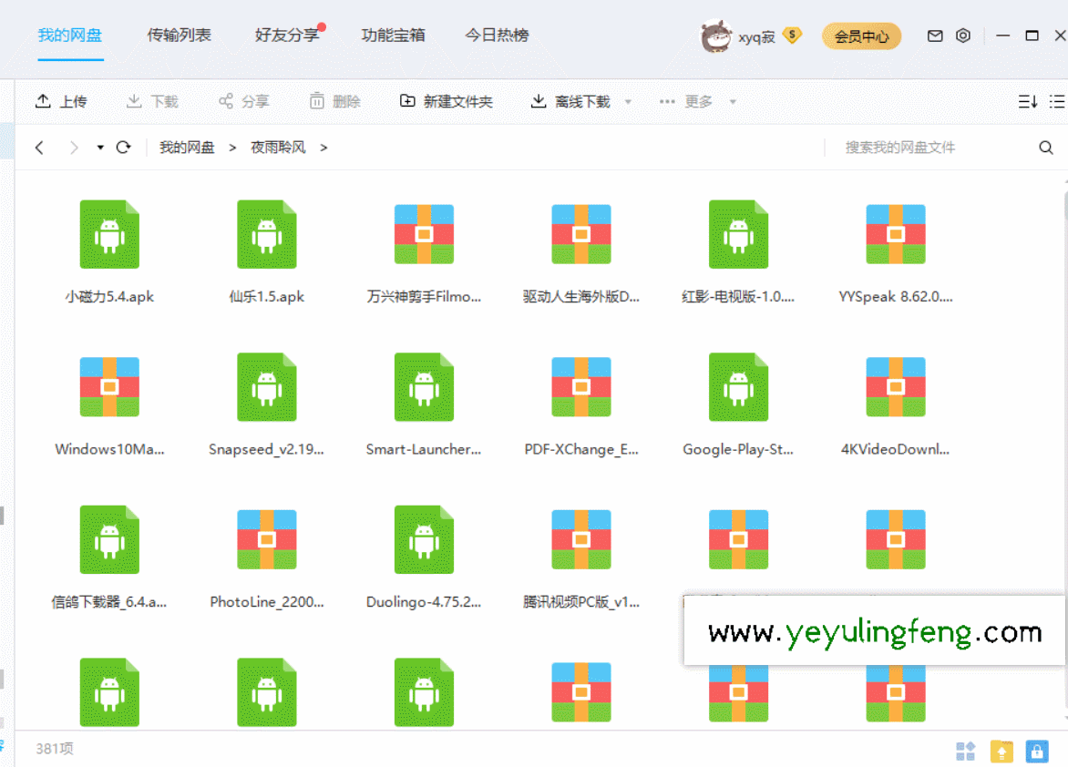Open the grid apps icon in status bar
This screenshot has height=767, width=1068.
click(966, 752)
